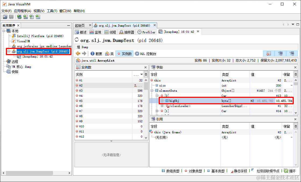Viewport: 301px width, 182px height.
Task: Collapse org.slj.jvm.DumpTest tree node
Action: (8, 51)
